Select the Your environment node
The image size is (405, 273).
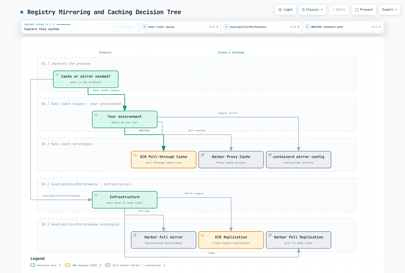tap(125, 119)
